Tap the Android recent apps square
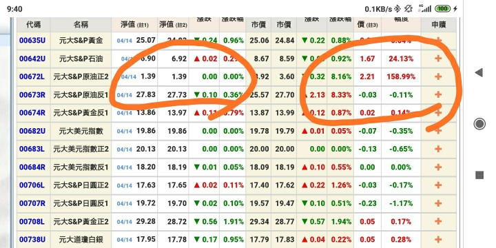The image size is (496, 248). click(x=479, y=175)
